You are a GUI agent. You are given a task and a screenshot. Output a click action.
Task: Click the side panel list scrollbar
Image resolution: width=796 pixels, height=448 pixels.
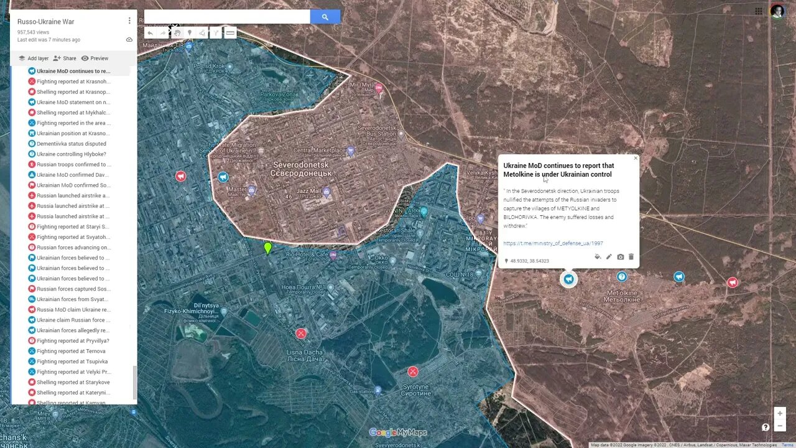[x=134, y=382]
